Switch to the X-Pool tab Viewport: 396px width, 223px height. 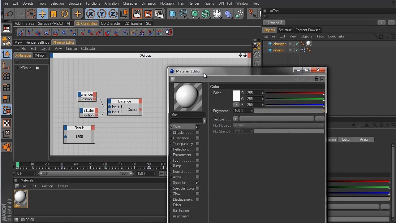coord(39,55)
